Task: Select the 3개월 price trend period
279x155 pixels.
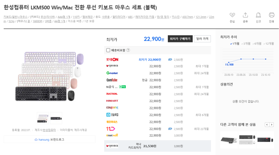Action: coord(246,44)
